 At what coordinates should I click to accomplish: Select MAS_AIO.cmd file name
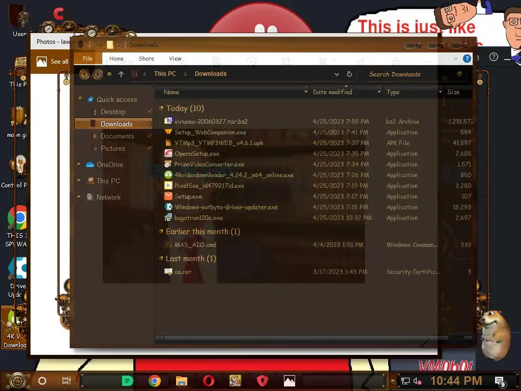(195, 245)
